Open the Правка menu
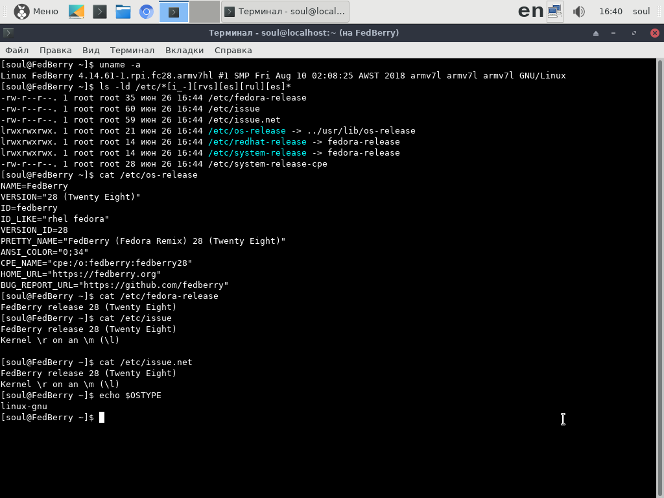 pyautogui.click(x=56, y=51)
